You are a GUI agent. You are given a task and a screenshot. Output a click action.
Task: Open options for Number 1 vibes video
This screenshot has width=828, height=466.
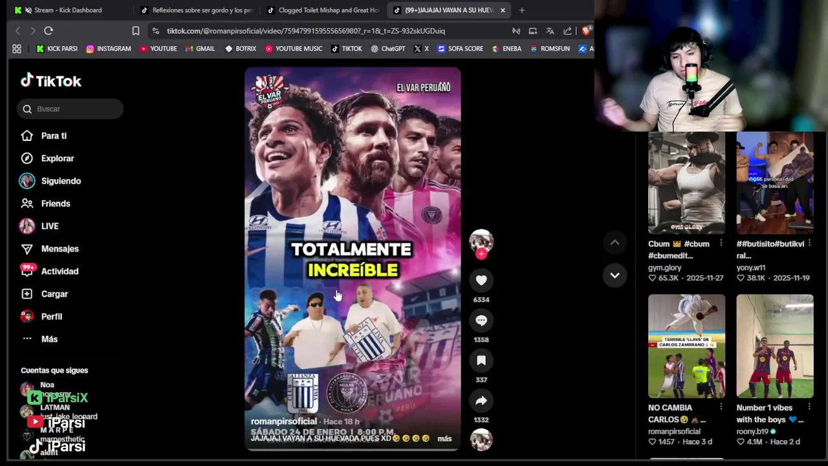point(809,407)
